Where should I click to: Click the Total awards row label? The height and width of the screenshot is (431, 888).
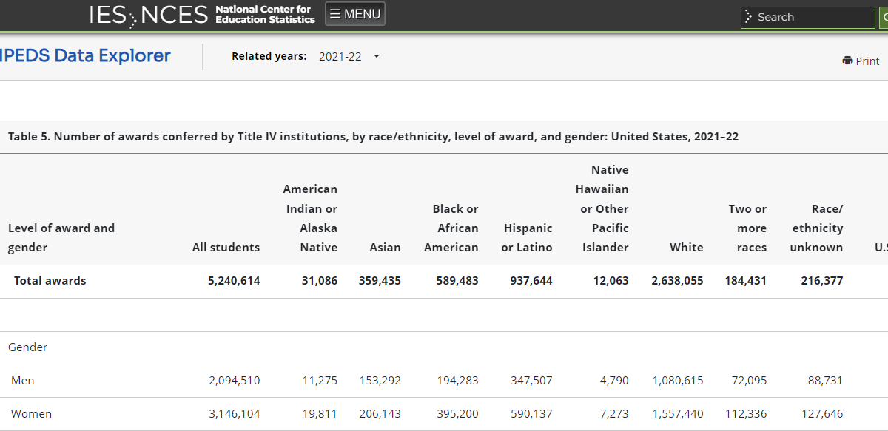tap(50, 281)
